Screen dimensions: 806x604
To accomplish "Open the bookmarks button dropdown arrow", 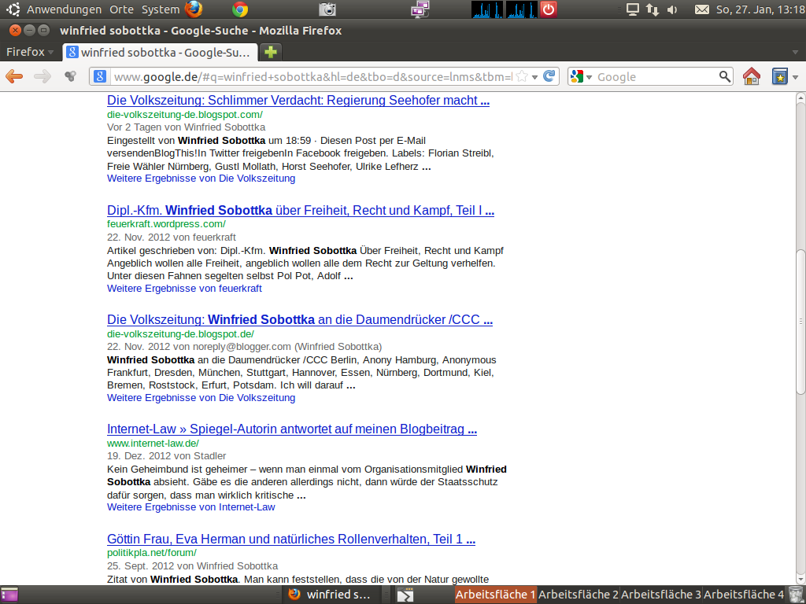I will point(795,77).
